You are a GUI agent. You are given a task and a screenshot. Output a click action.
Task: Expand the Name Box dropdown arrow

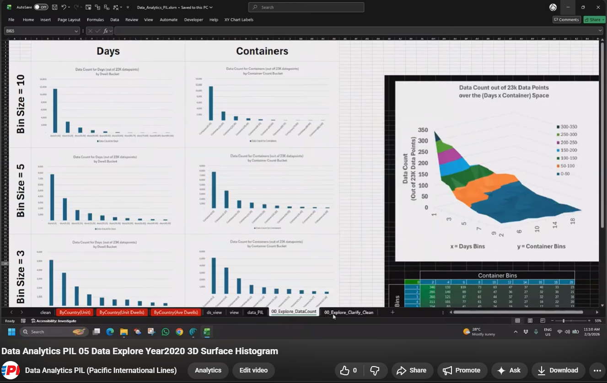tap(76, 31)
